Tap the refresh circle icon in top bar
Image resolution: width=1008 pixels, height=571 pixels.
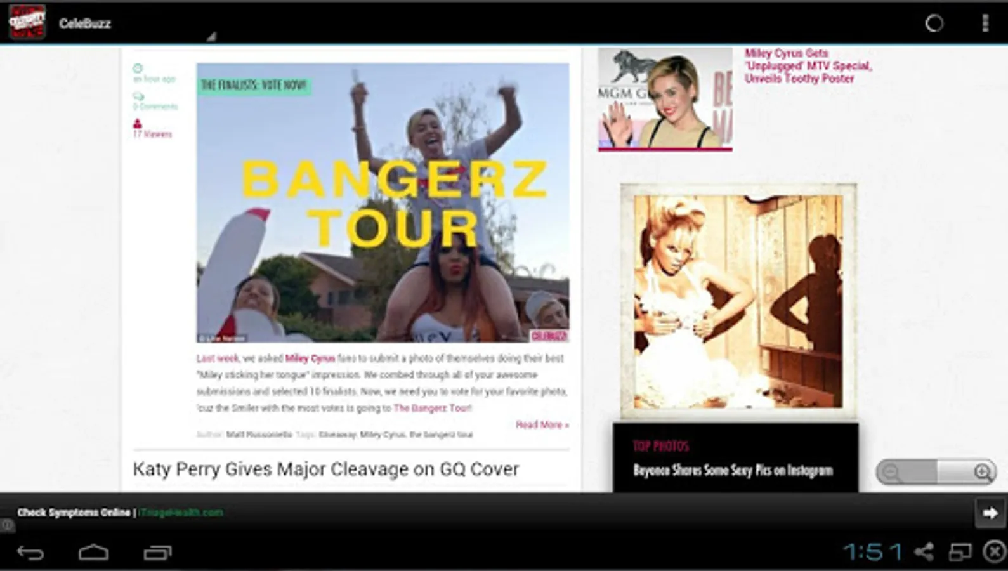pyautogui.click(x=934, y=23)
